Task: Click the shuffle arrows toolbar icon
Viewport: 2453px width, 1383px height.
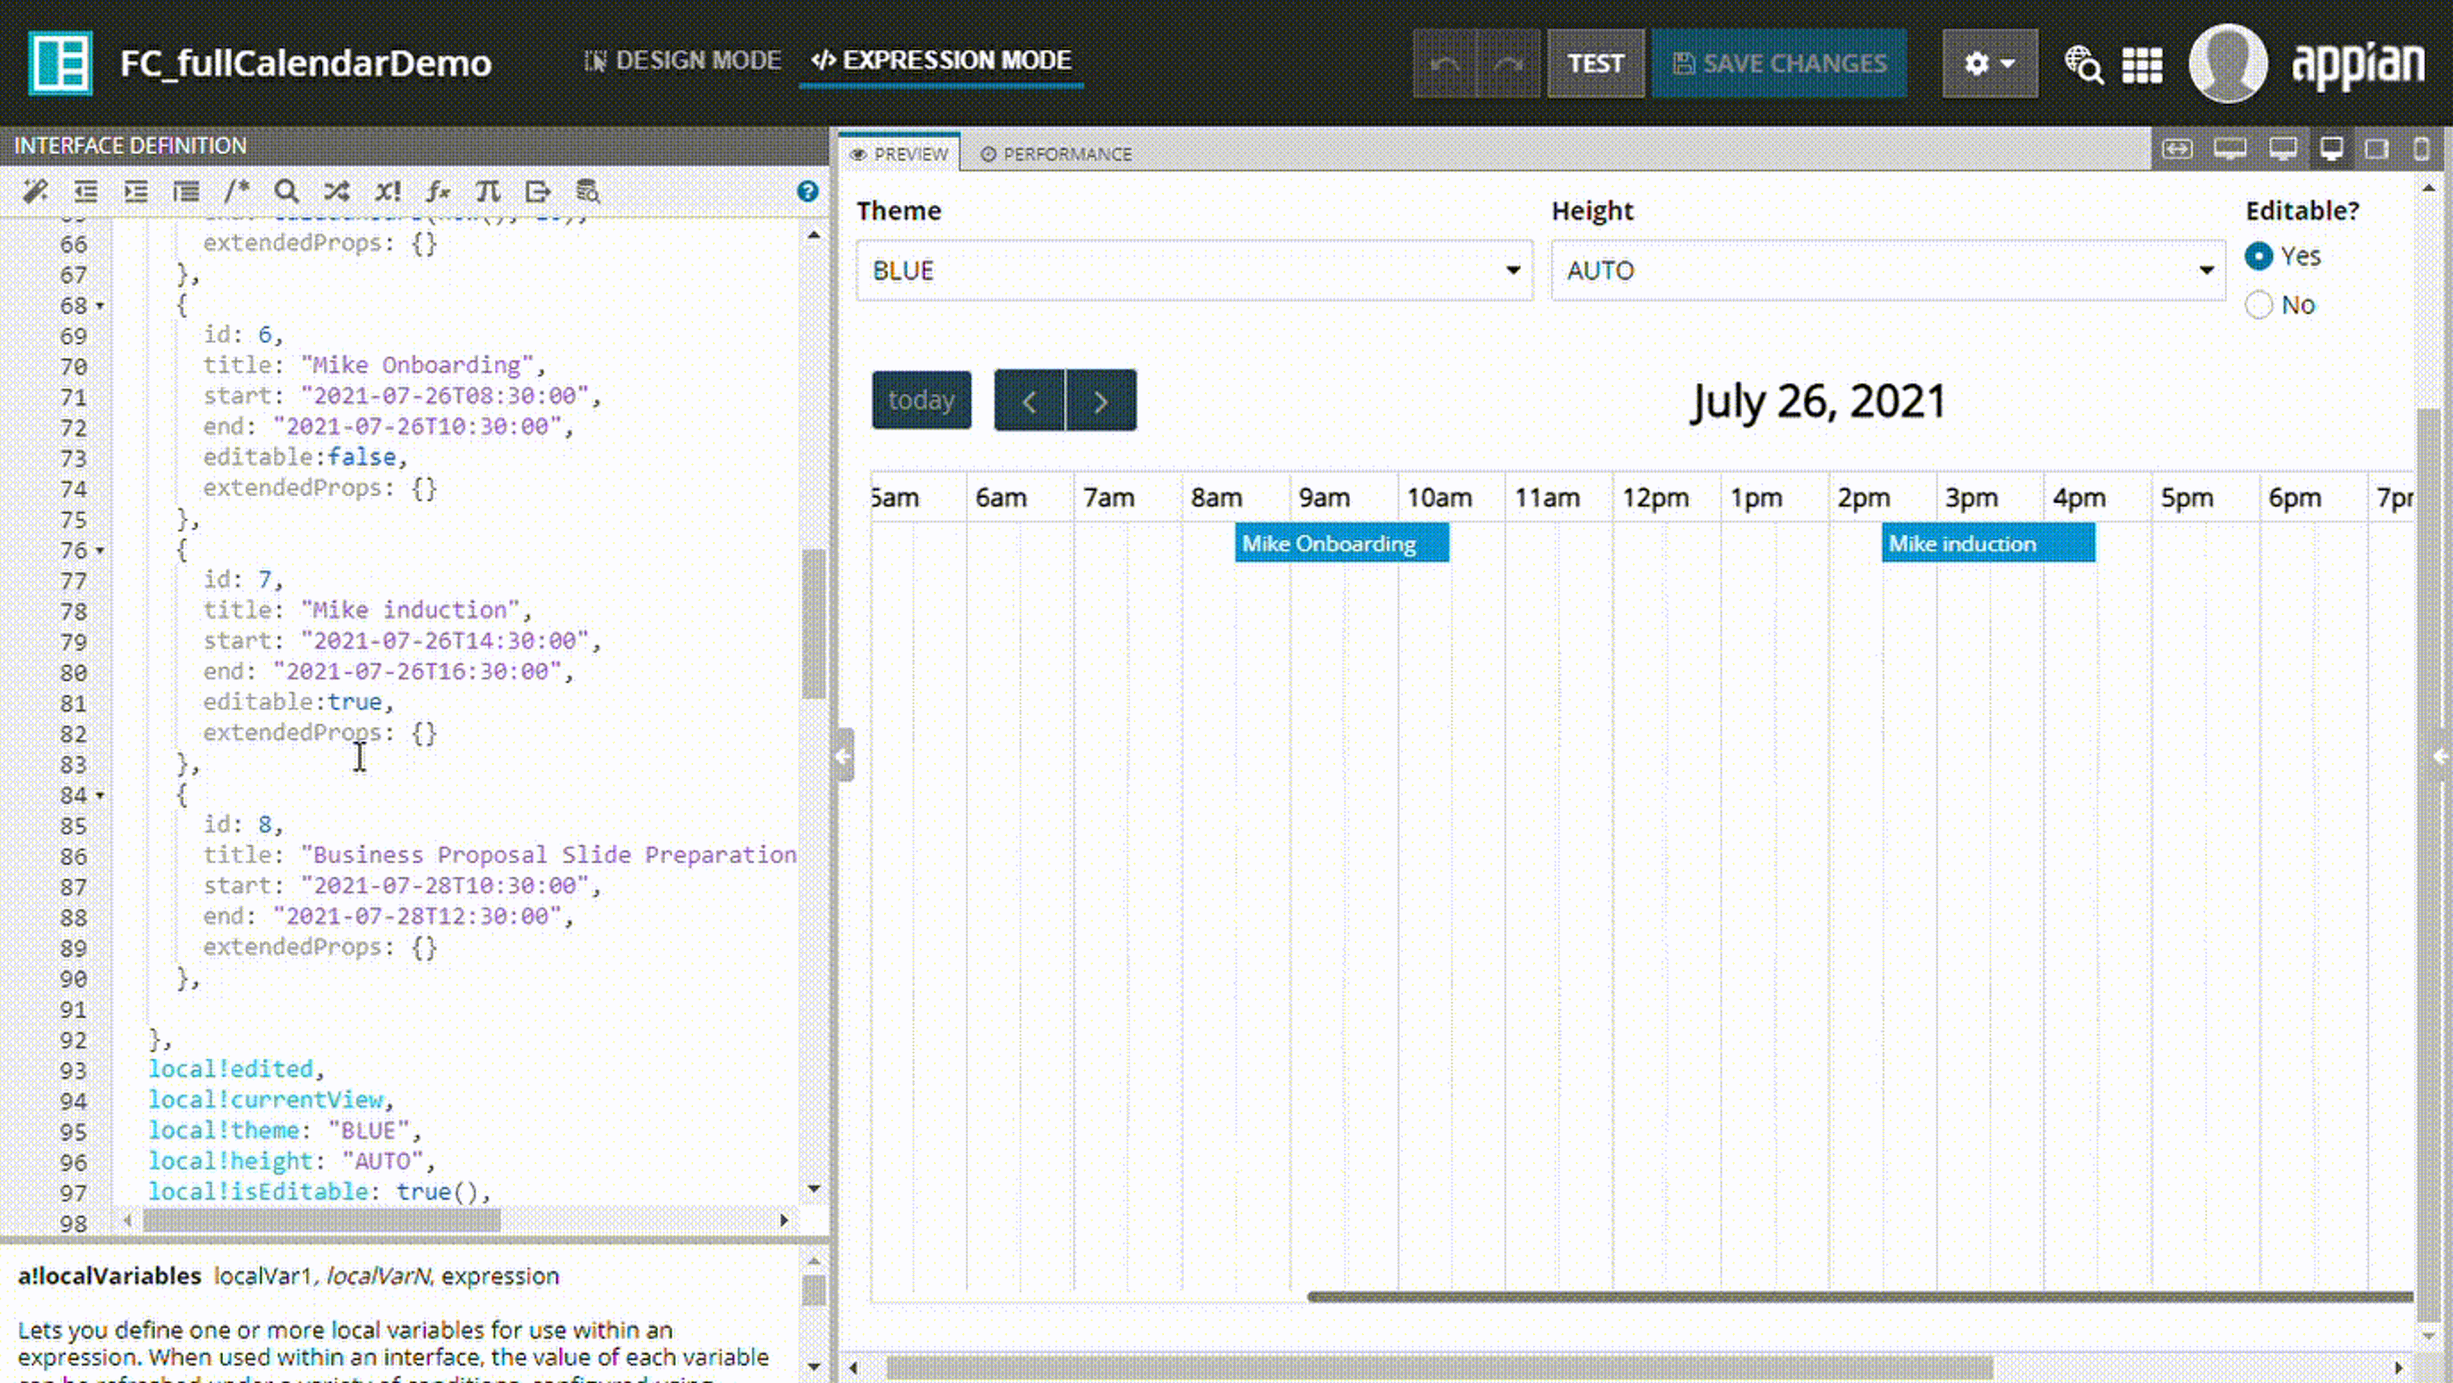Action: (336, 192)
